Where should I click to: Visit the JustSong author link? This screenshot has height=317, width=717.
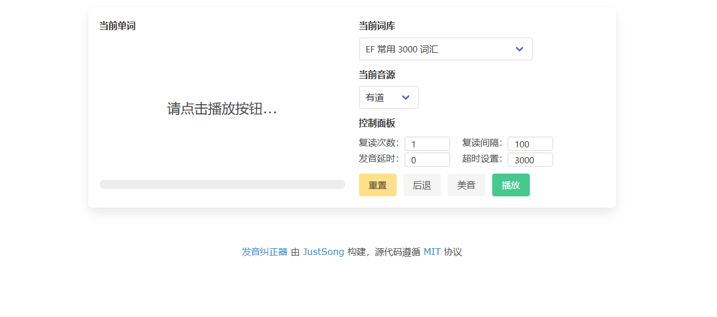(323, 252)
